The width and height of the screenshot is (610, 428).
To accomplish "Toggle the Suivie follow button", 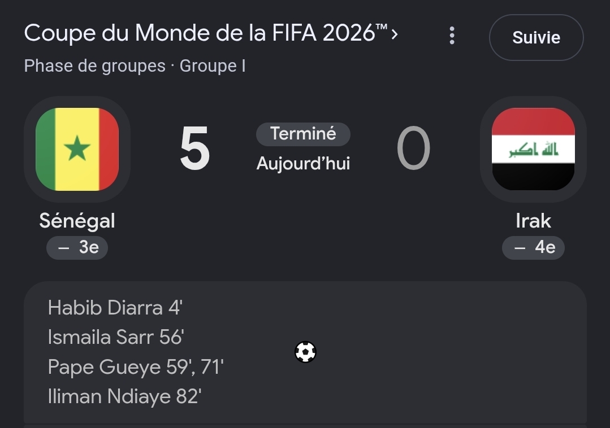I will pos(536,38).
